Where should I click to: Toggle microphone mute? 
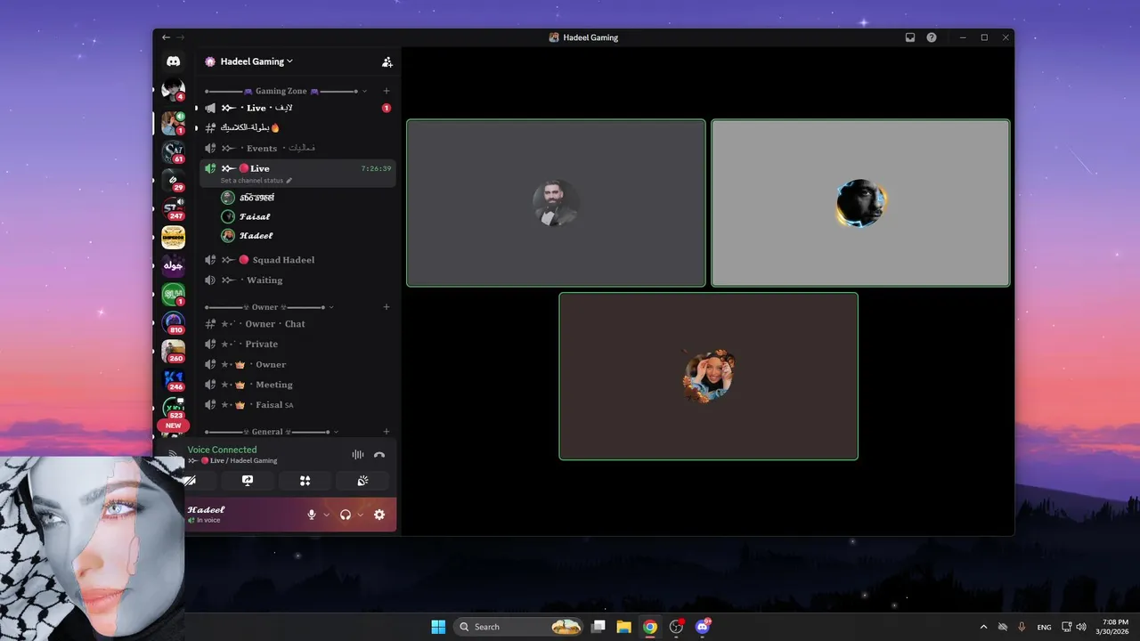click(x=312, y=515)
